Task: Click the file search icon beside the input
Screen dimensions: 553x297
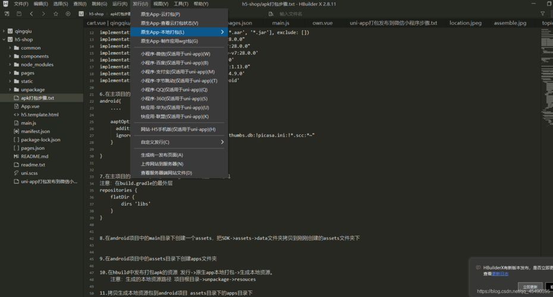Action: tap(271, 14)
